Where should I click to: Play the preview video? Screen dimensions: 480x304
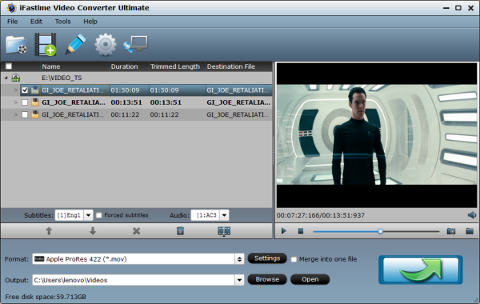pos(284,231)
